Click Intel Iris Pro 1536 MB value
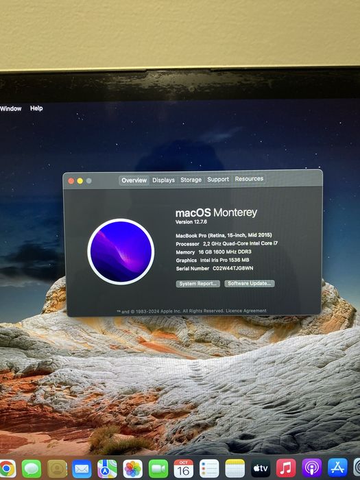Viewport: 360px width, 480px height. click(x=224, y=260)
